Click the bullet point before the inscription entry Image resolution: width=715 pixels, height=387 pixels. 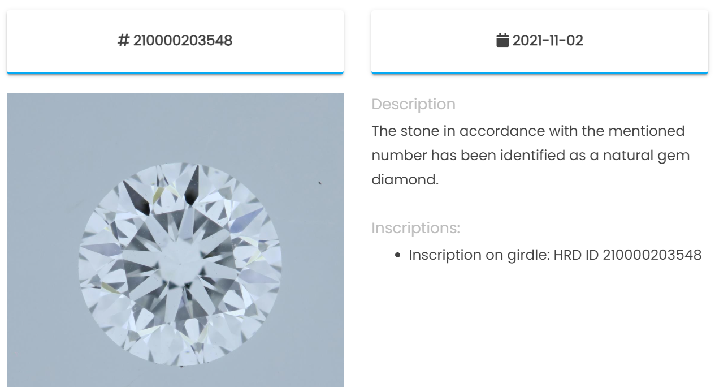click(397, 255)
